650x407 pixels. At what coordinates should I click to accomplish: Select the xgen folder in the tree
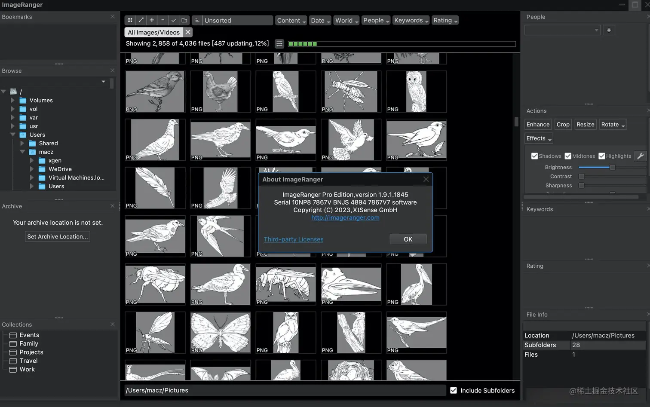pyautogui.click(x=55, y=161)
